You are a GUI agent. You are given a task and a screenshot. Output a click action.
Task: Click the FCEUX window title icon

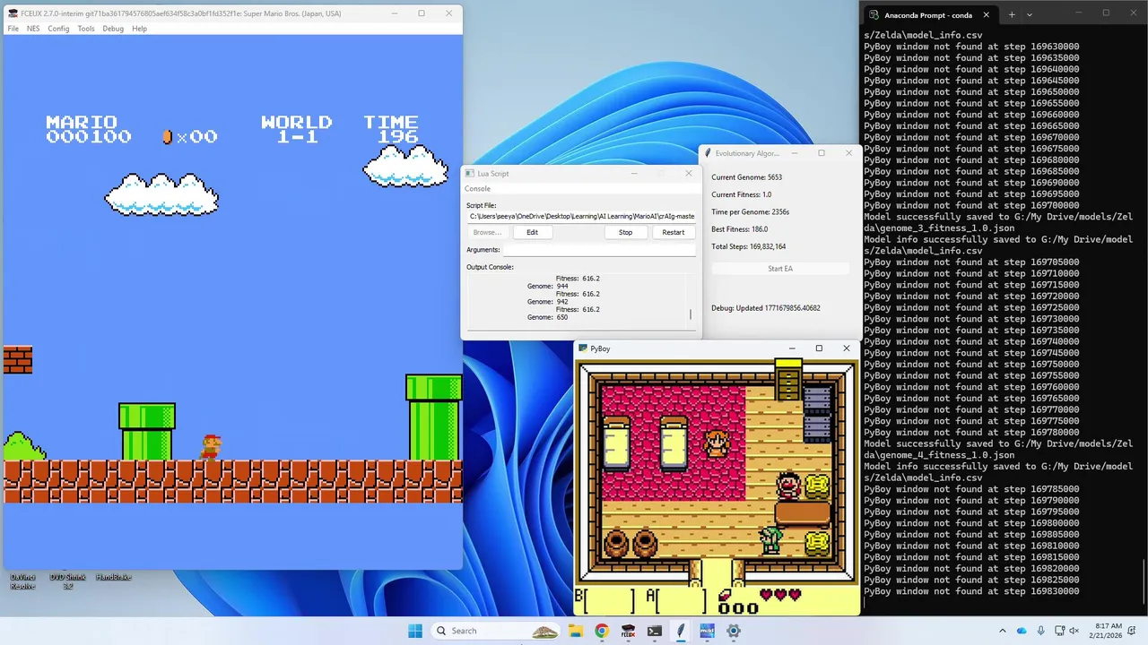pos(13,13)
